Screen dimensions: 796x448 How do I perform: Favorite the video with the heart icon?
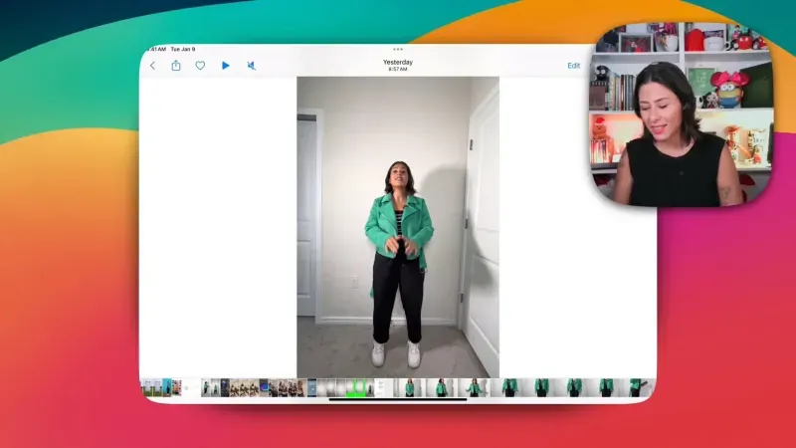click(x=200, y=66)
